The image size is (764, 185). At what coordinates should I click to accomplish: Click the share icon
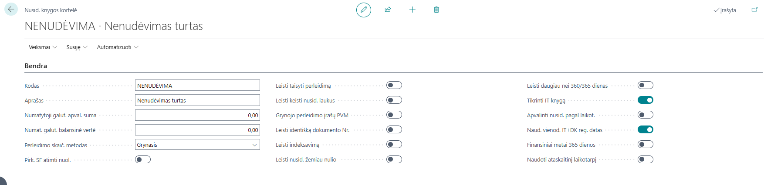click(388, 10)
